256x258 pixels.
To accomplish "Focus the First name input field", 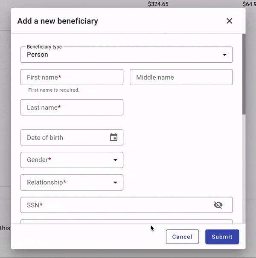I will (x=72, y=77).
